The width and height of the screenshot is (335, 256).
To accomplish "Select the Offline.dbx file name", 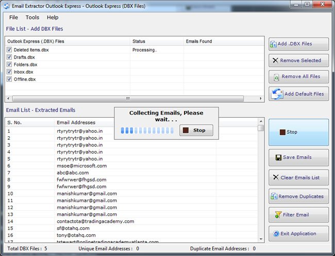I will click(25, 79).
